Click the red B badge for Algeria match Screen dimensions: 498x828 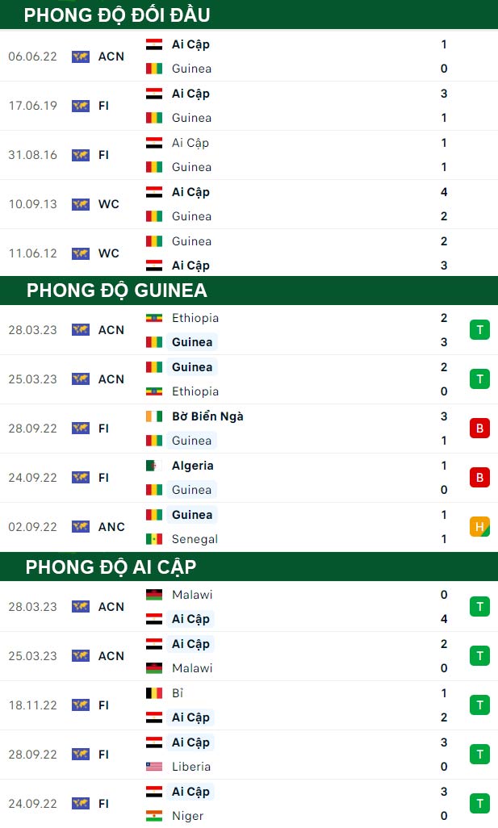point(479,478)
